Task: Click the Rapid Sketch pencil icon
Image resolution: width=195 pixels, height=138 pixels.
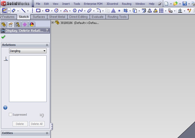Action: [x=189, y=11]
